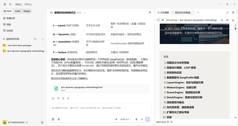Viewport: 238px width, 126px height.
Task: Switch to the Work mode tab
Action: (x=8, y=11)
